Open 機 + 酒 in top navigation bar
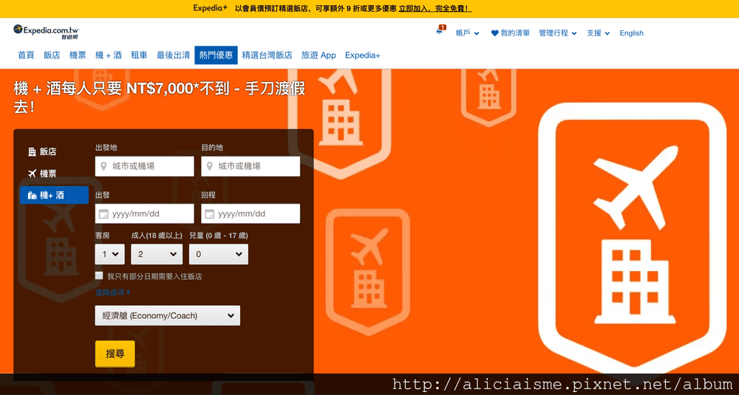Screen dimensions: 739x395 pos(109,55)
